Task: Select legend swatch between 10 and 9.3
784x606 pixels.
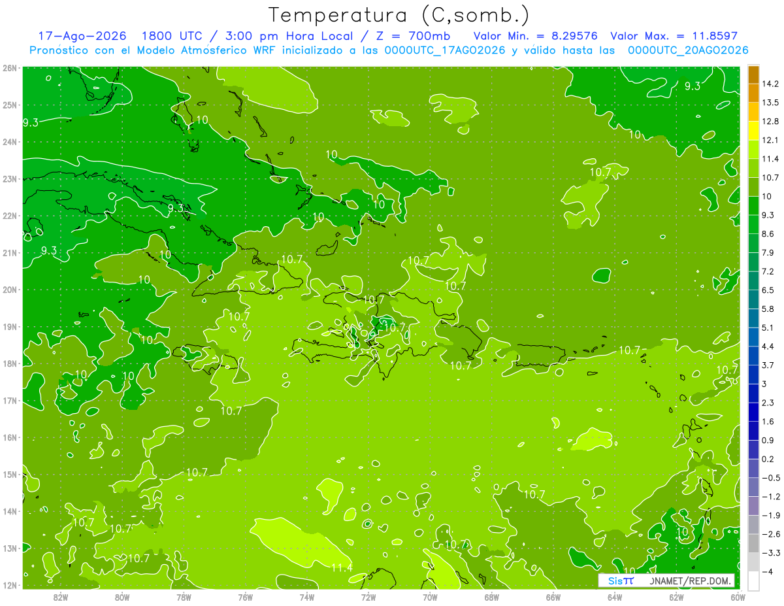Action: 753,205
